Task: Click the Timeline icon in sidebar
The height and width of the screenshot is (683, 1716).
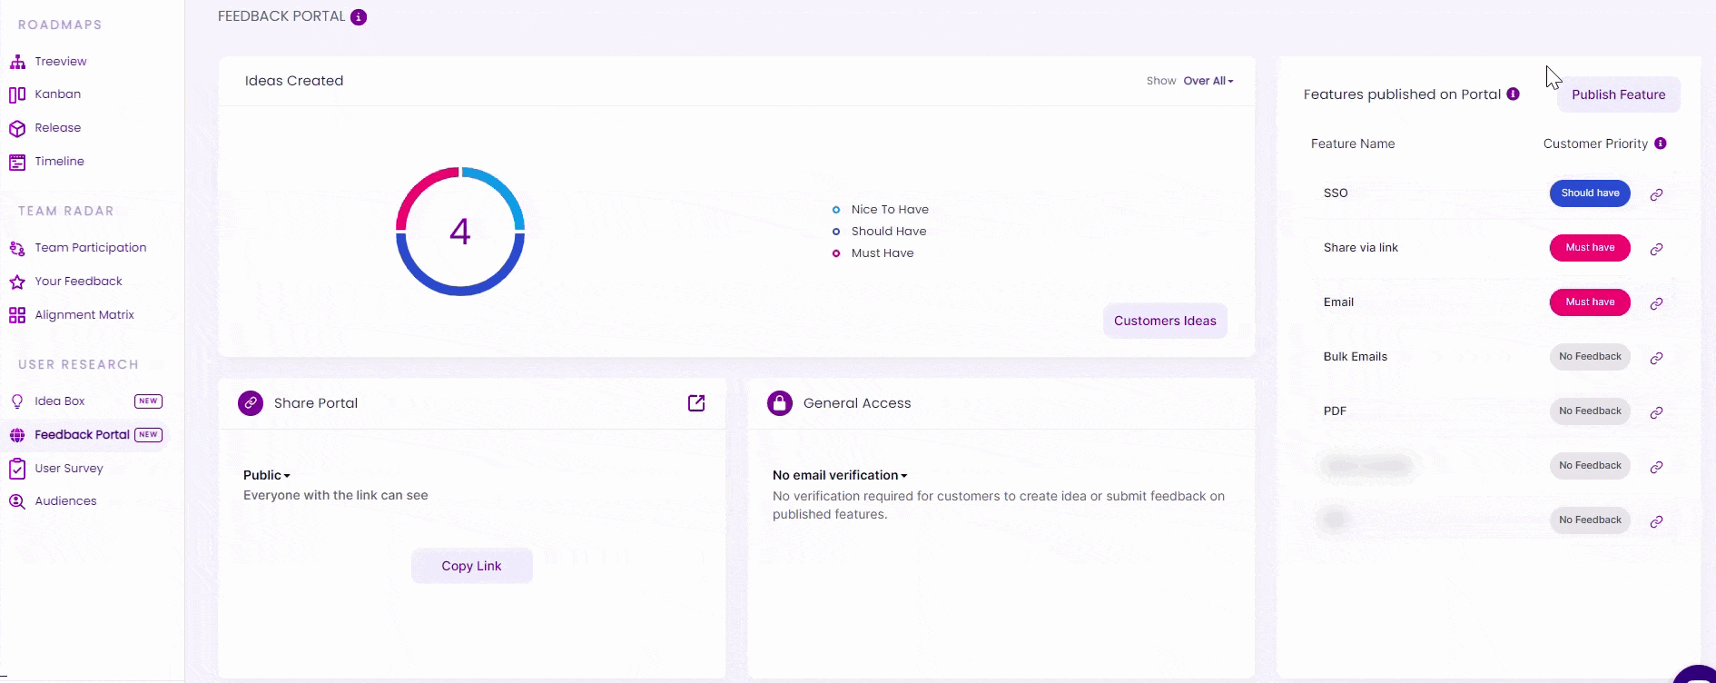Action: (x=17, y=162)
